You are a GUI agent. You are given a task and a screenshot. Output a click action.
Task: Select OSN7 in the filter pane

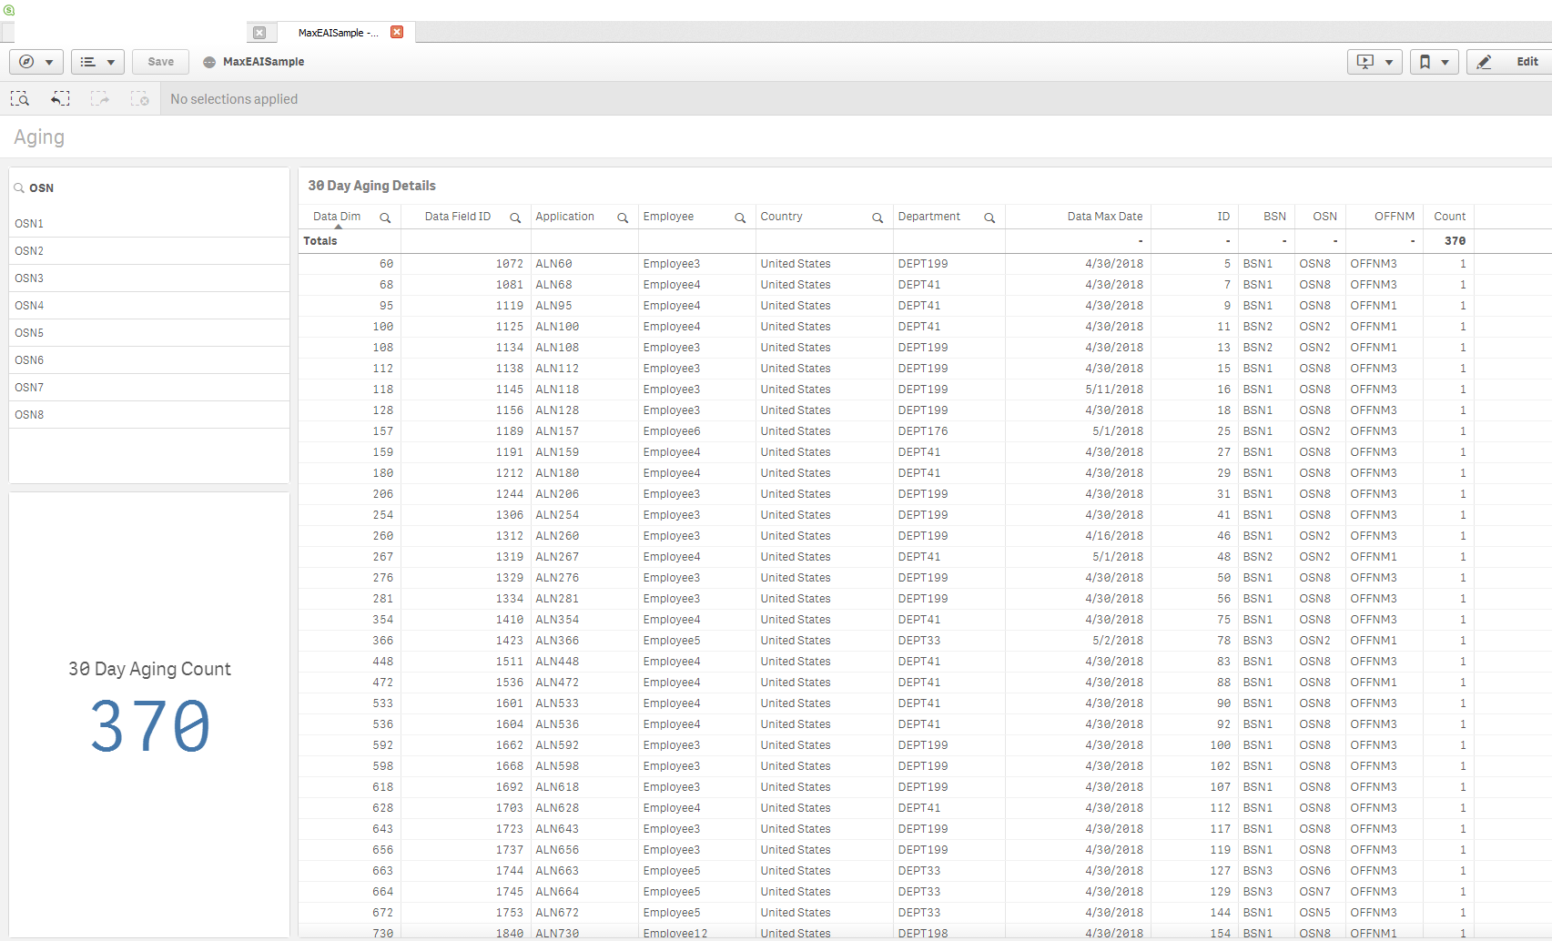tap(149, 388)
